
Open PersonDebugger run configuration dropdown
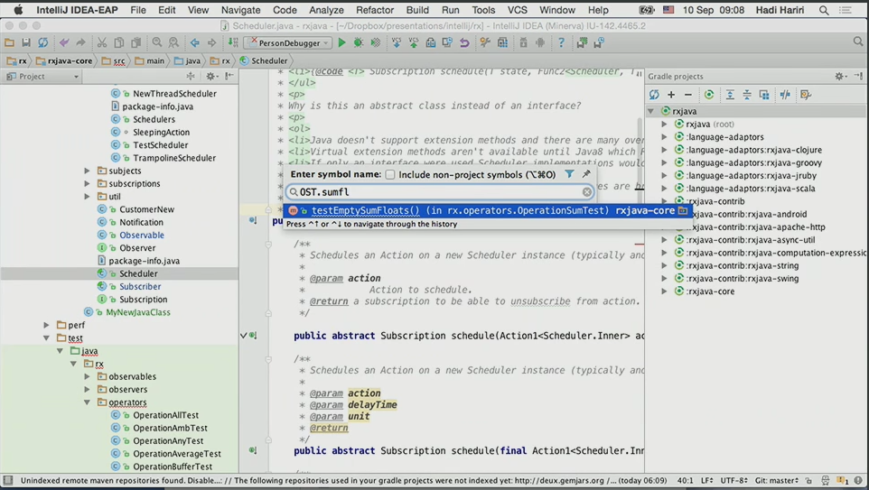click(291, 42)
